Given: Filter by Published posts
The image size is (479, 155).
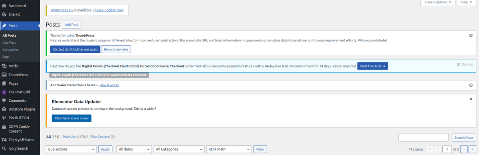Looking at the screenshot, I should point(75,137).
